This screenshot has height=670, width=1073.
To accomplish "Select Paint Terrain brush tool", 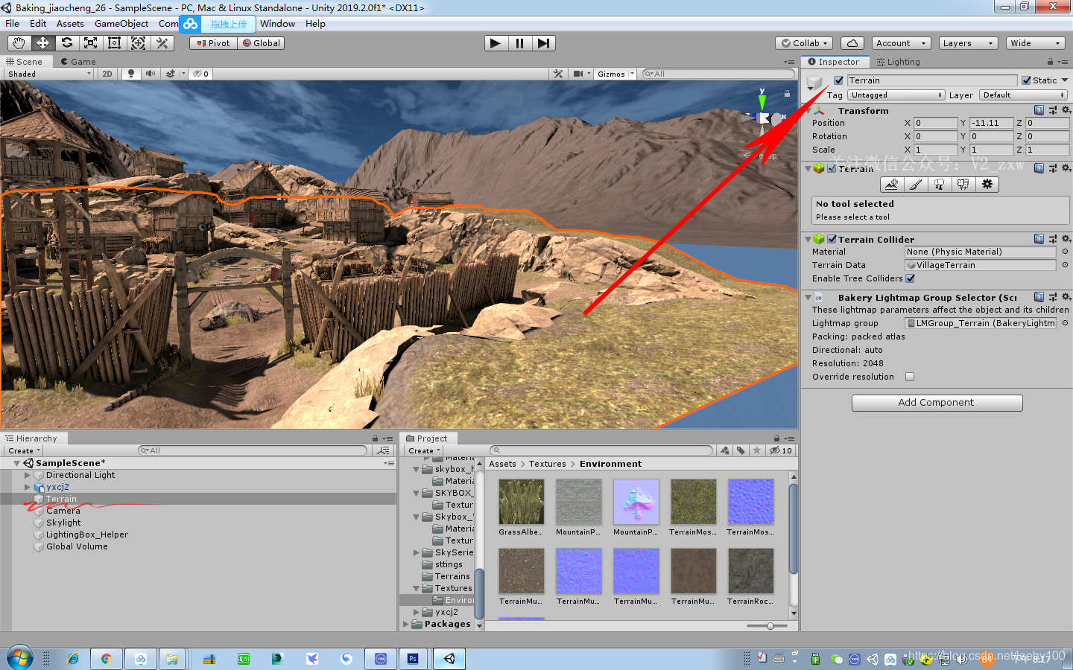I will [x=915, y=185].
